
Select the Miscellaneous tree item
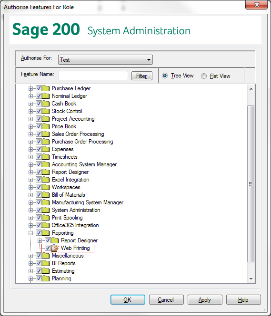click(x=68, y=256)
